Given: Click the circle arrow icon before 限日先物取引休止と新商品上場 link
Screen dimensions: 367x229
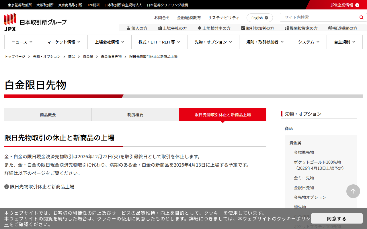Looking at the screenshot, I should pyautogui.click(x=7, y=187).
